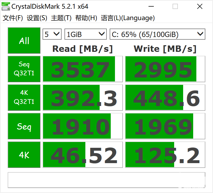Screen dimensions: 213x193
Task: Expand the 1GiB test size dropdown
Action: pyautogui.click(x=85, y=34)
